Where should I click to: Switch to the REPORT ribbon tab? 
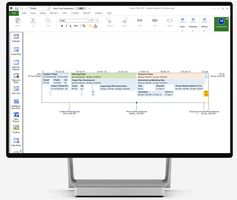coord(87,13)
